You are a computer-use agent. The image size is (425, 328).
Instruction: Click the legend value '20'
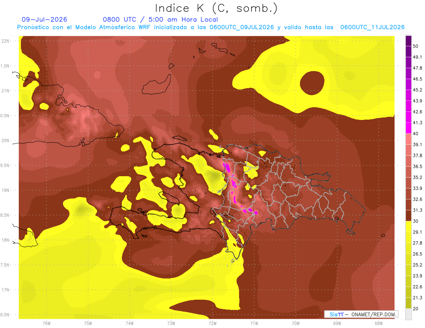tap(416, 309)
